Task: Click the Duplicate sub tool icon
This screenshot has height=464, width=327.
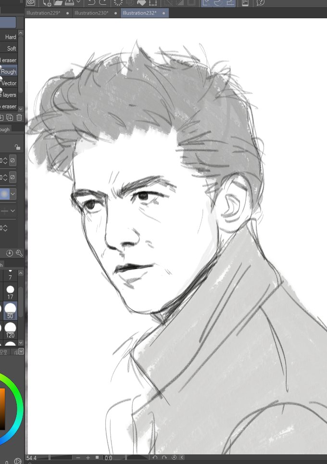Action: pos(10,117)
